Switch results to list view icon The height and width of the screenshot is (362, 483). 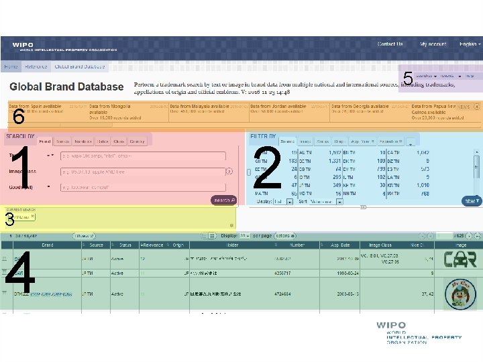point(204,236)
